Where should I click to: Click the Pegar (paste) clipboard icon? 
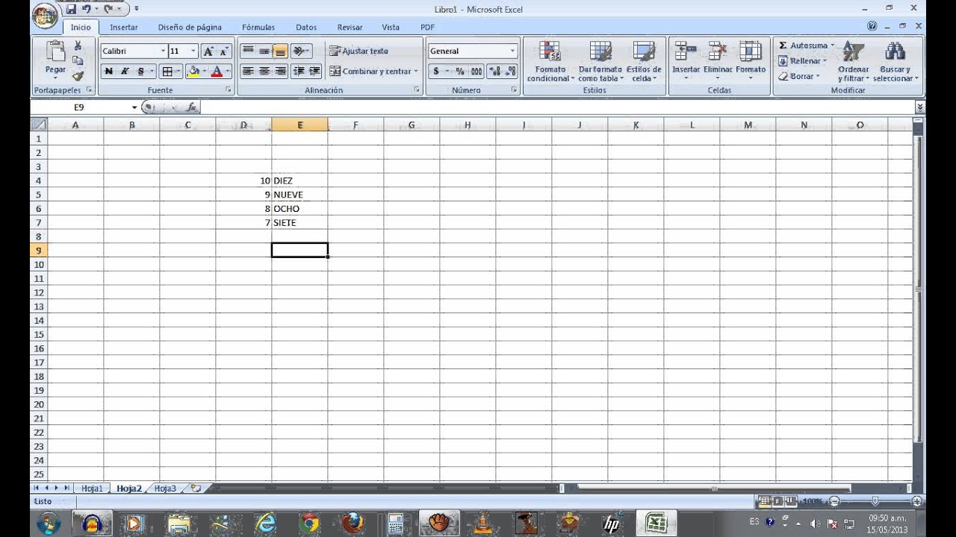click(x=55, y=52)
